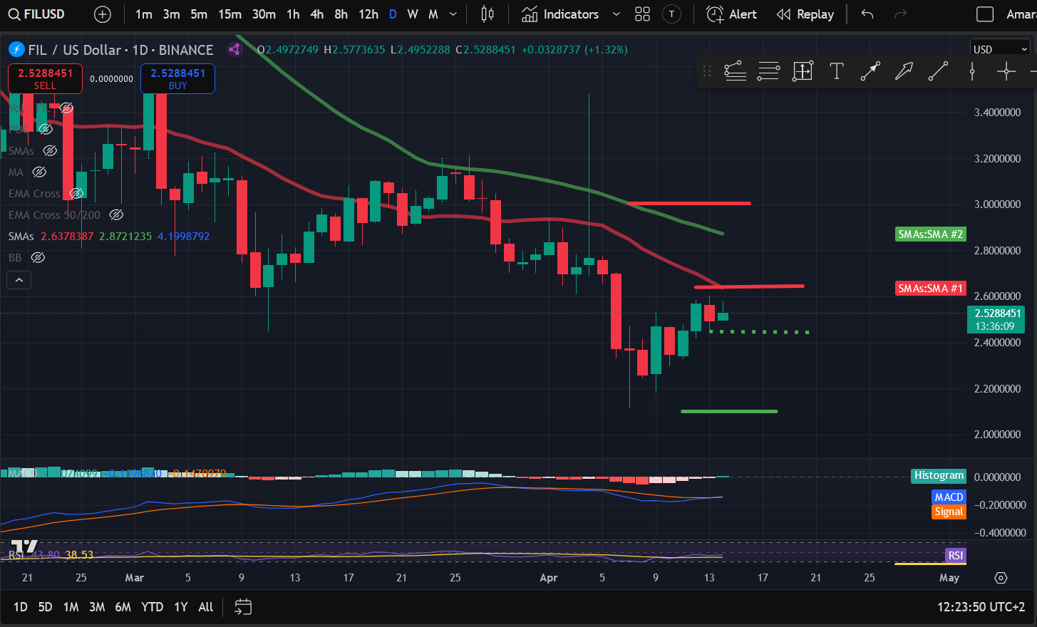The image size is (1037, 627).
Task: Open the FILUSD symbol search
Action: tap(36, 14)
